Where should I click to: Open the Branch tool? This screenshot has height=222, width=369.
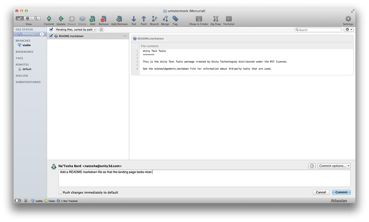coord(154,19)
